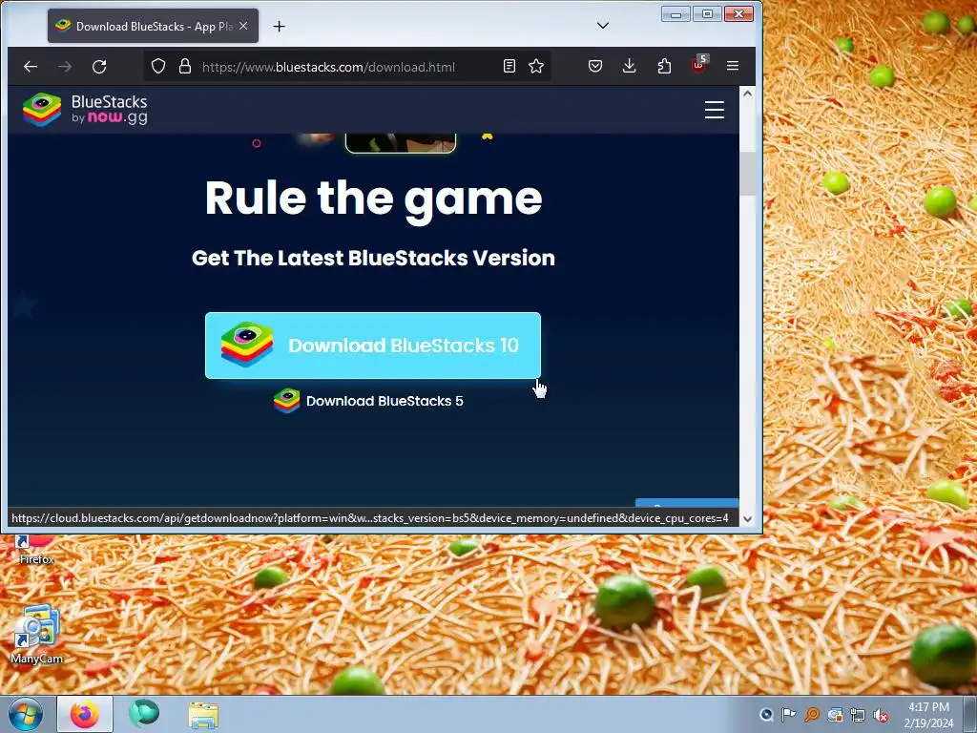View site security padlock info
Image resolution: width=977 pixels, height=733 pixels.
click(x=185, y=66)
